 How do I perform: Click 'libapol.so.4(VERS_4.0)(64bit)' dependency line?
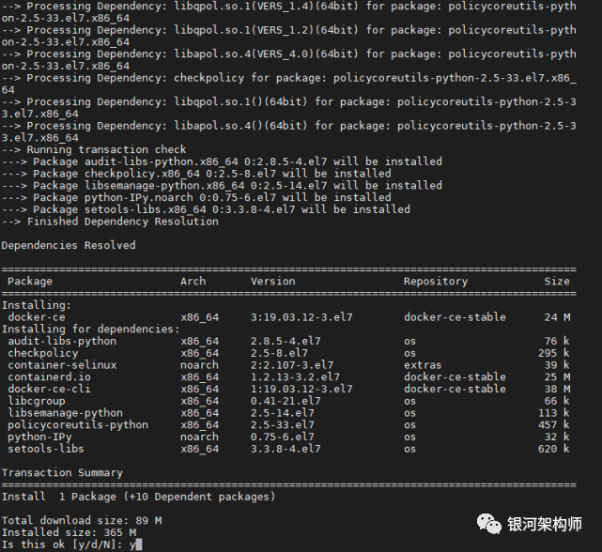[288, 59]
